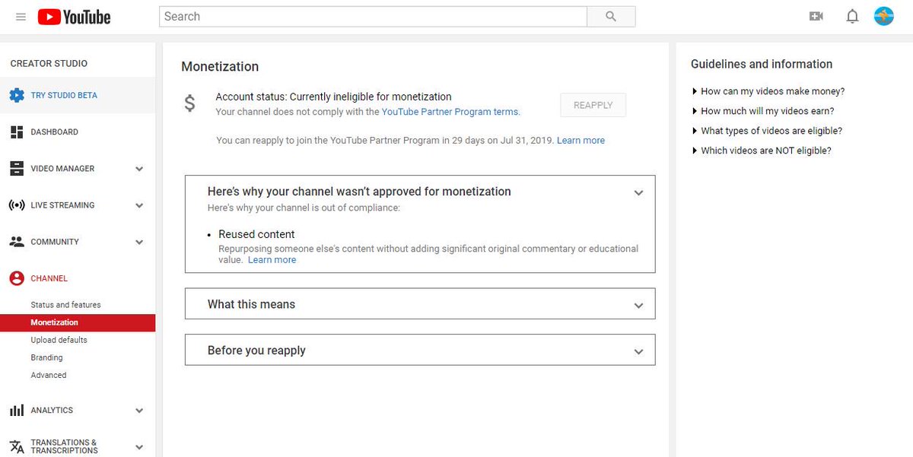Click 'Account status: Currently ineligible for monetization' text

(333, 97)
